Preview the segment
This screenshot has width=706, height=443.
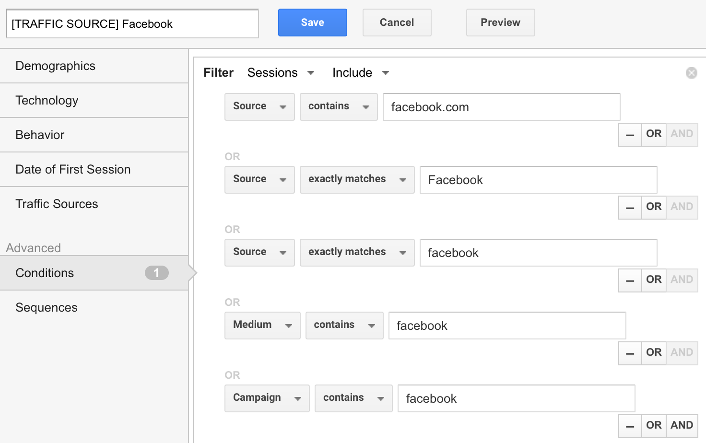pyautogui.click(x=501, y=23)
